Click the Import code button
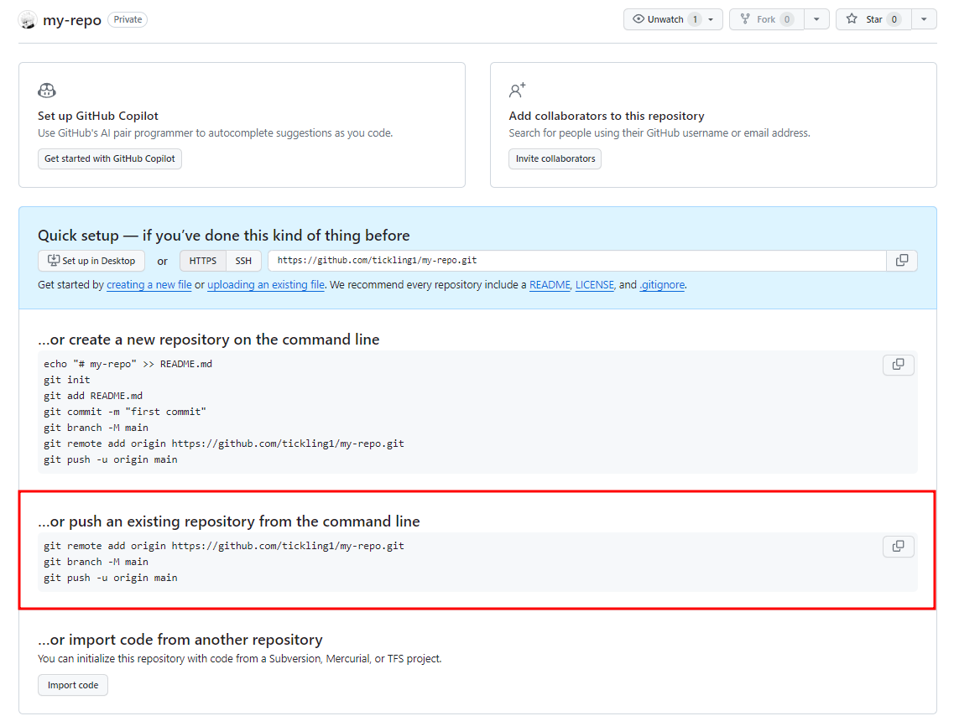Screen dimensions: 980x716 tap(73, 685)
